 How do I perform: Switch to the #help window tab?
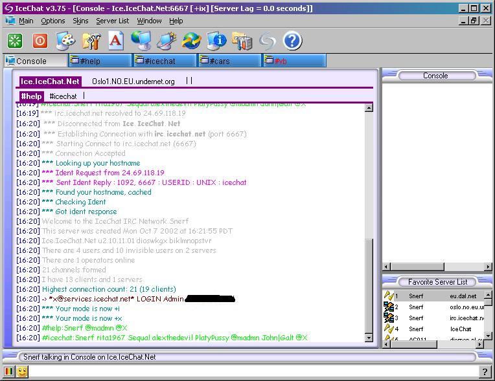pyautogui.click(x=100, y=61)
